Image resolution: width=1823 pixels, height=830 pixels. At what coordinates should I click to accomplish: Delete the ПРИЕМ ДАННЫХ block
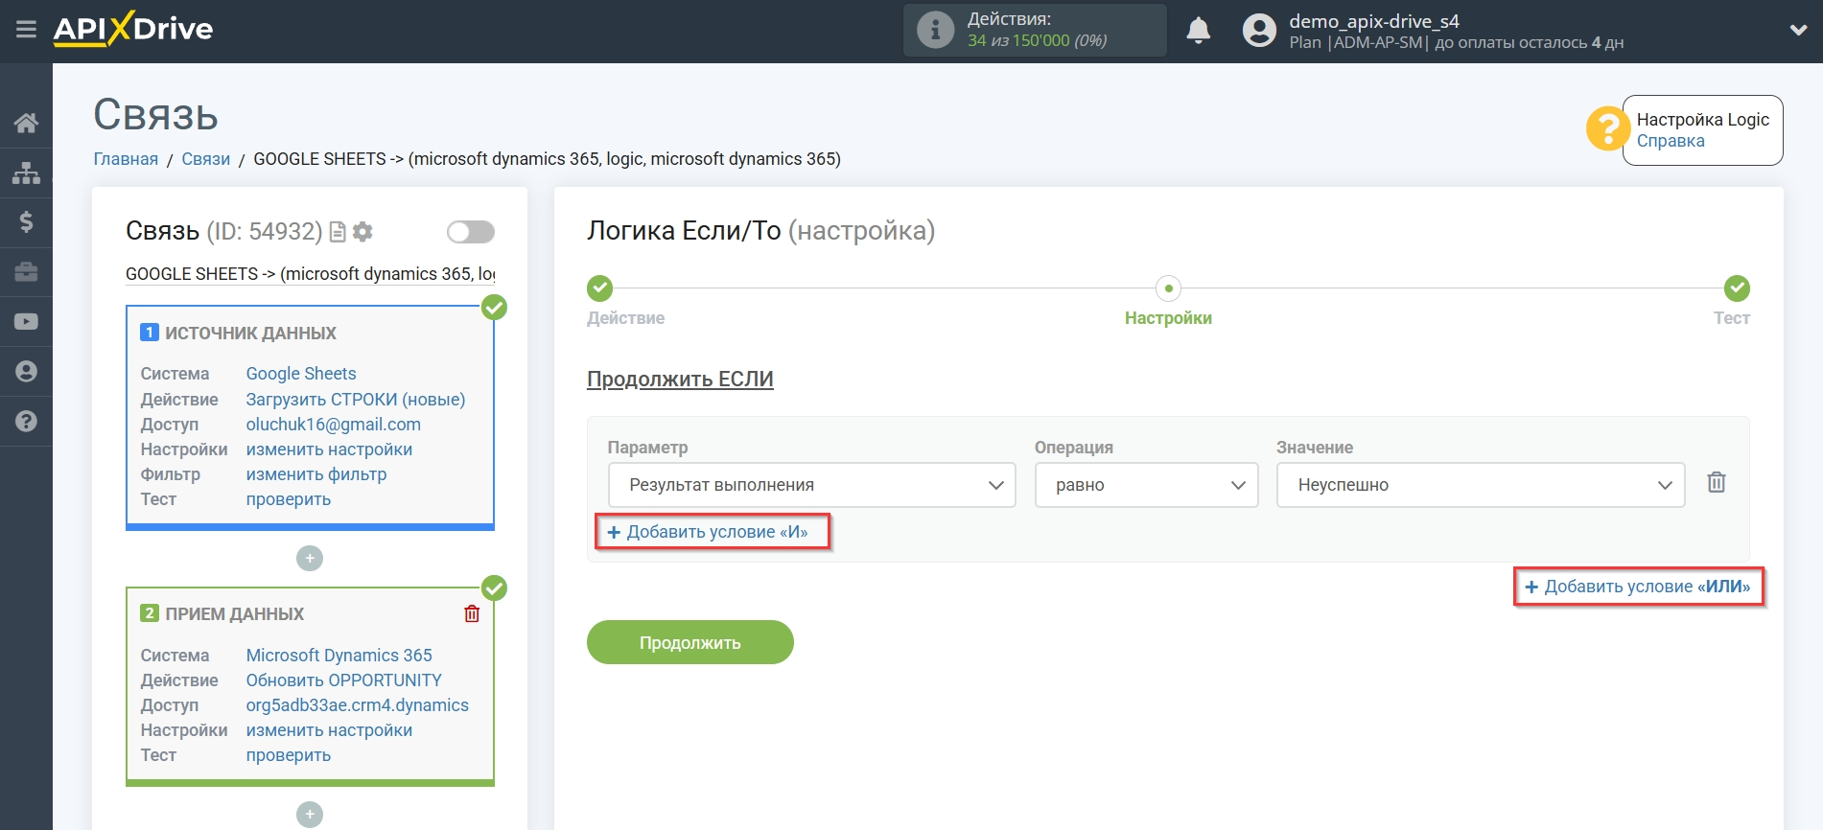click(x=472, y=613)
